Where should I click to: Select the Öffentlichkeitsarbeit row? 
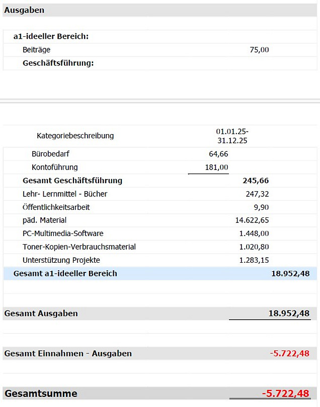159,207
